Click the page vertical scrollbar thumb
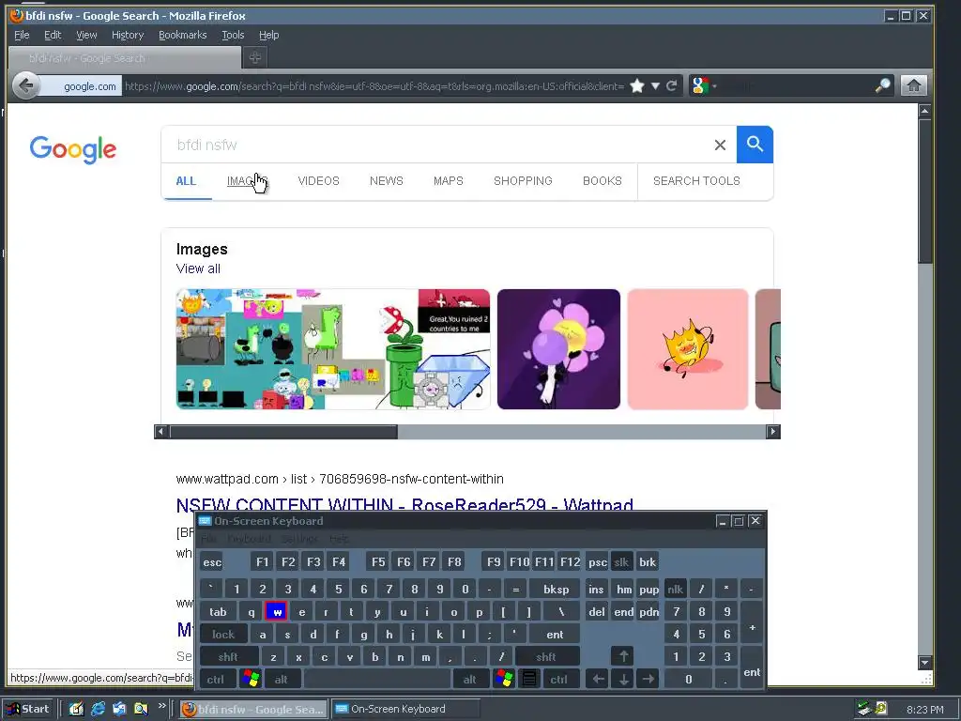 pos(924,192)
